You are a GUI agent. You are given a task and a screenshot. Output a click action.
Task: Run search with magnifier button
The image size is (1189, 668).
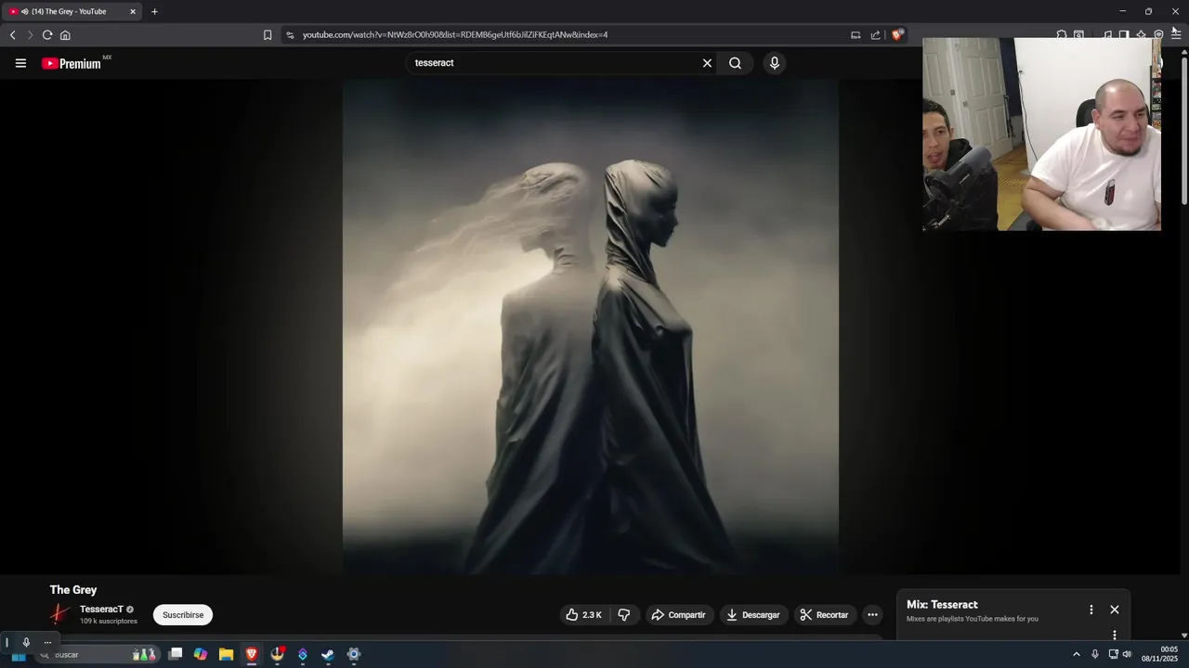(735, 63)
